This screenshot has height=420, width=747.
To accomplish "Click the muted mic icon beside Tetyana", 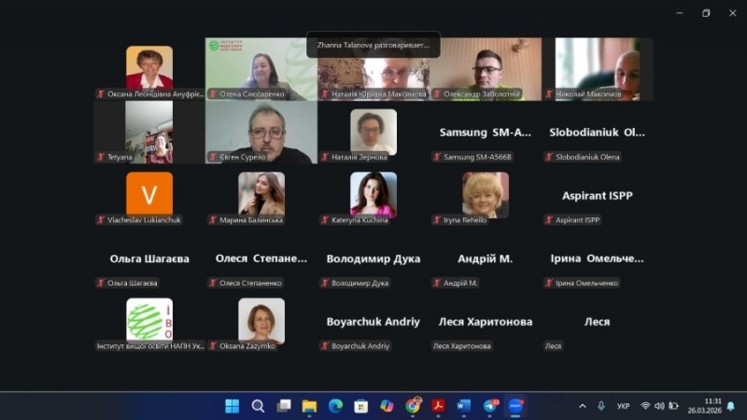I will (x=100, y=157).
